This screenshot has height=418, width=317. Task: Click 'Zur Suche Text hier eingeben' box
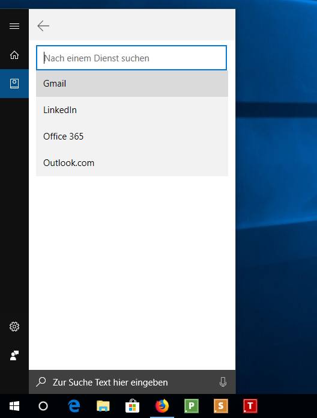point(132,382)
